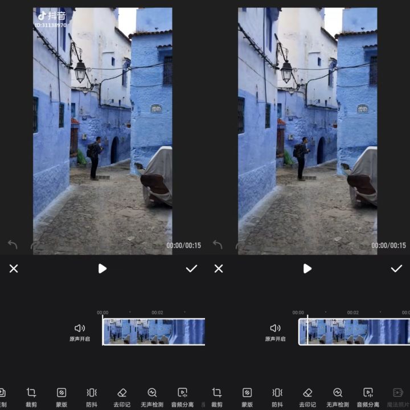Cancel editing with right panel X button

pyautogui.click(x=219, y=268)
